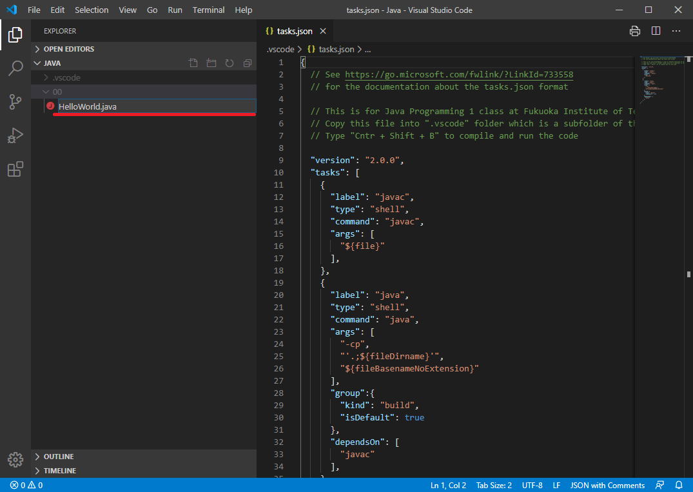
Task: Click the "tasks" key on line 10
Action: (327, 172)
